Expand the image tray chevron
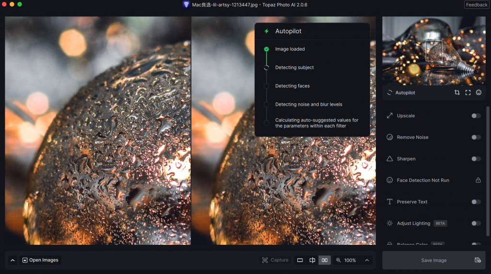This screenshot has width=491, height=274. (x=12, y=260)
